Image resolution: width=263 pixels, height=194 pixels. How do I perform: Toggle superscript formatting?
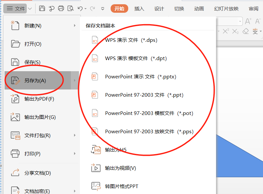226,31
